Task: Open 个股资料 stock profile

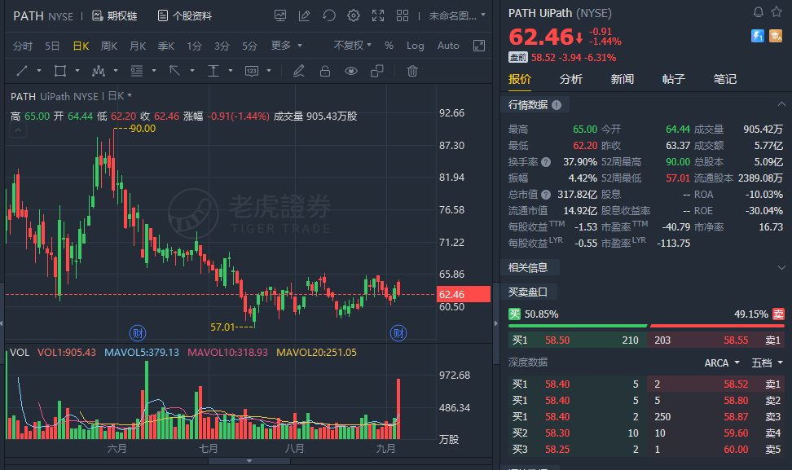Action: click(185, 16)
